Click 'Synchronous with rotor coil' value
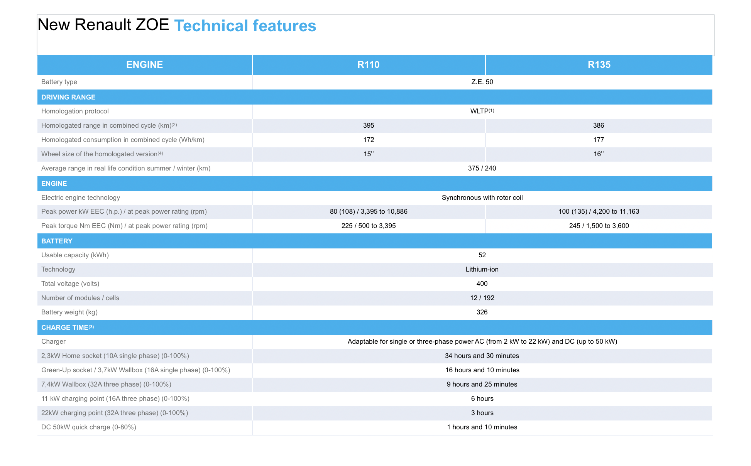The height and width of the screenshot is (466, 751). [x=482, y=198]
